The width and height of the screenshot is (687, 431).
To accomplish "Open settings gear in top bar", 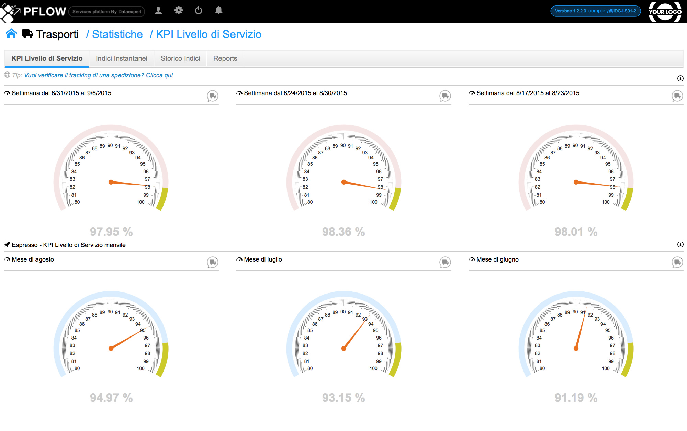I will pyautogui.click(x=178, y=11).
